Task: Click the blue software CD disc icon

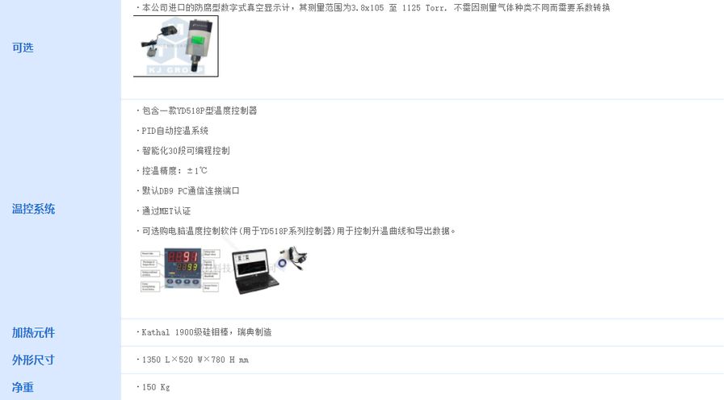Action: [x=283, y=263]
